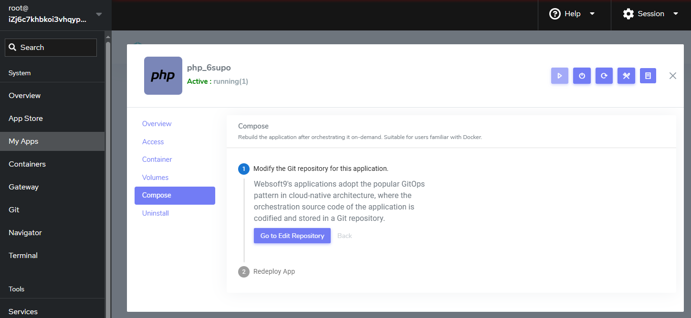Image resolution: width=691 pixels, height=318 pixels.
Task: Open Terminal from the sidebar
Action: tap(23, 256)
